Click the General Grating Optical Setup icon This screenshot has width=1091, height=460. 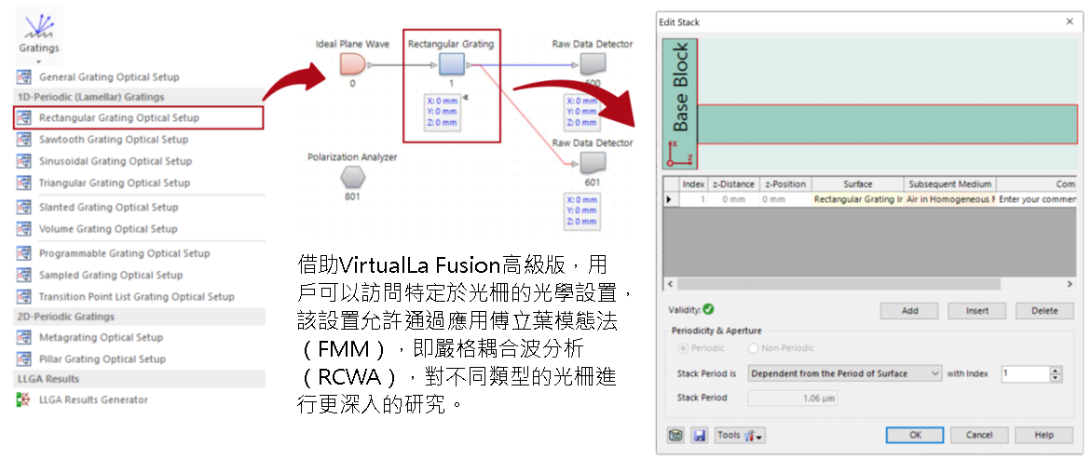point(24,76)
